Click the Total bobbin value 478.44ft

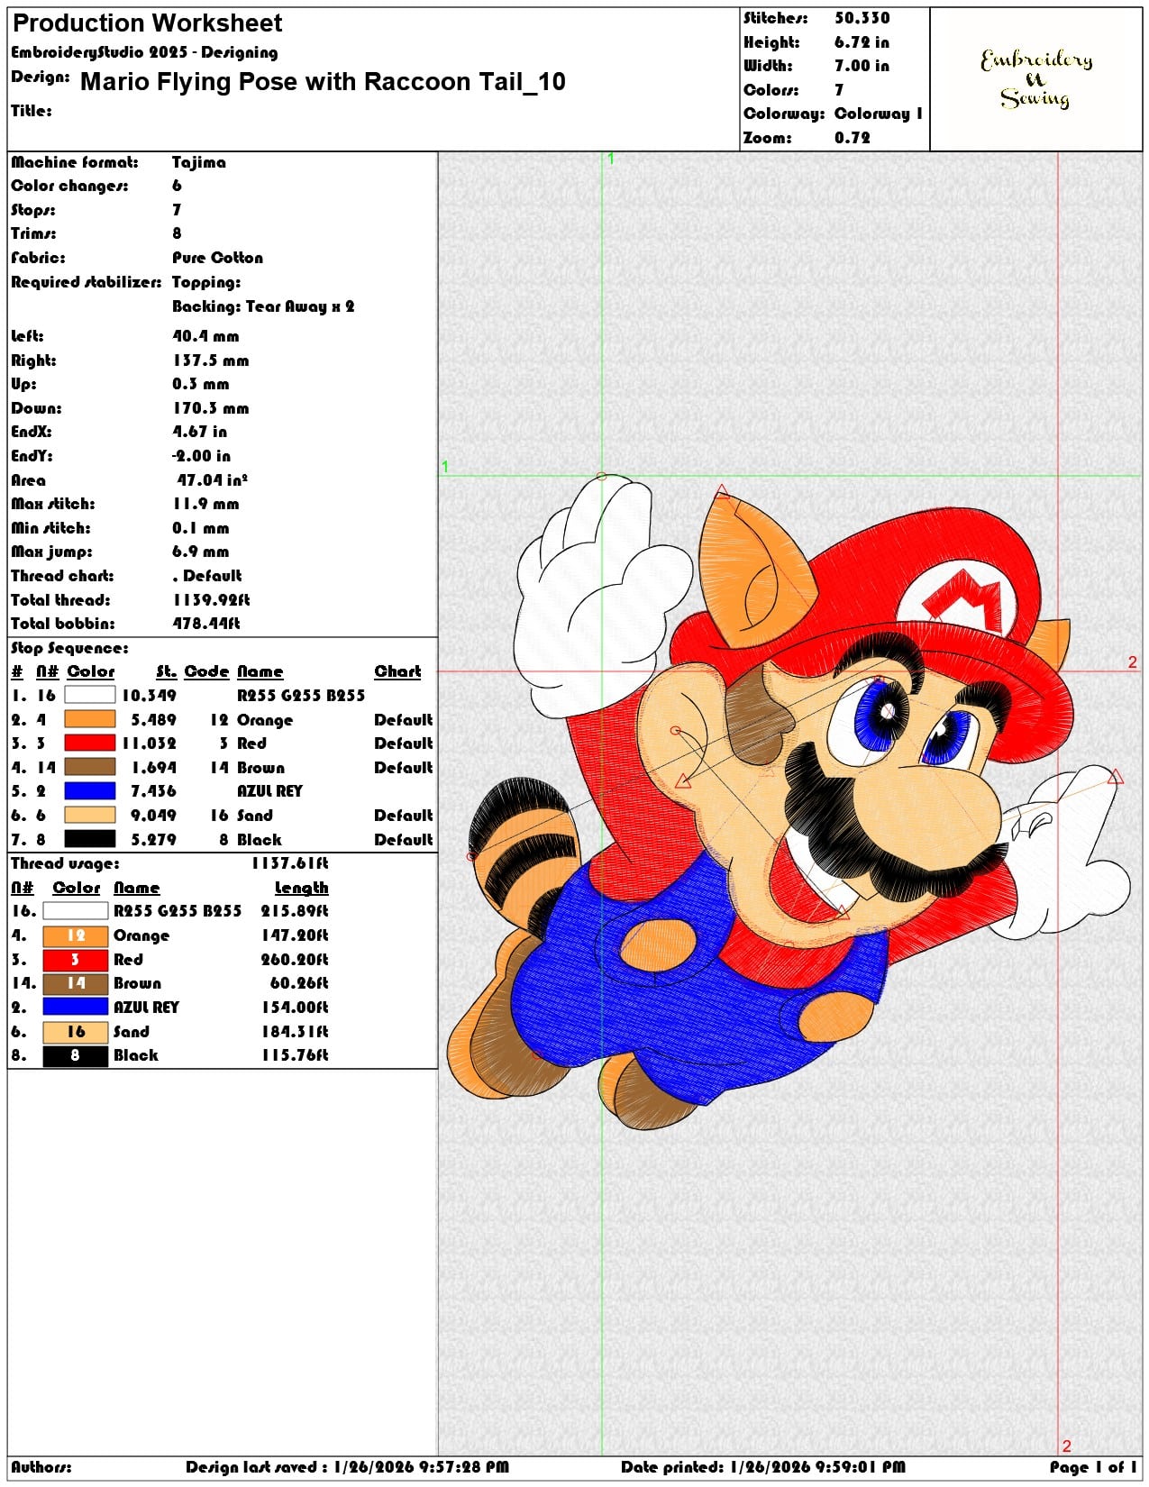click(x=206, y=624)
